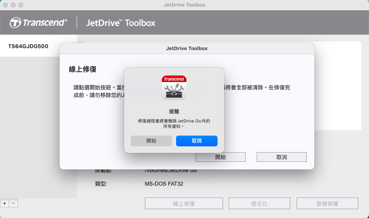Click 開始 button in 線上修復 sheet
Image resolution: width=369 pixels, height=218 pixels.
(x=221, y=157)
